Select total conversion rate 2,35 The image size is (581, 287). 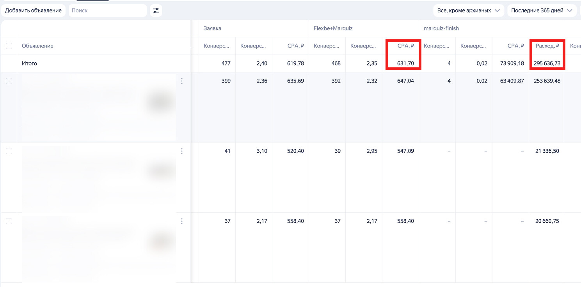372,63
